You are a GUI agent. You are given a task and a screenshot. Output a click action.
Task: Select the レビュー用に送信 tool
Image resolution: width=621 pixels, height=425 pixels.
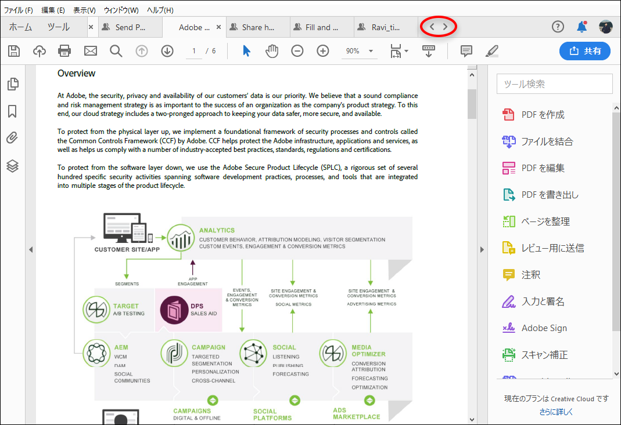pyautogui.click(x=543, y=248)
